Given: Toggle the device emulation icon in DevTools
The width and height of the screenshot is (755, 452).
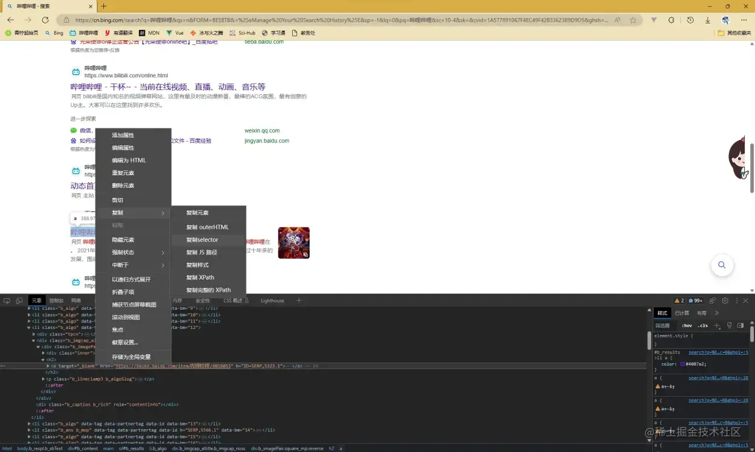Looking at the screenshot, I should coord(19,301).
